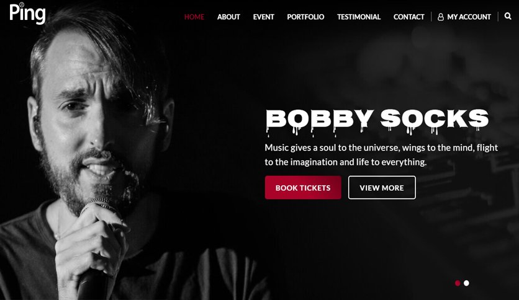519x300 pixels.
Task: Click the music quote tagline text
Action: click(x=381, y=154)
